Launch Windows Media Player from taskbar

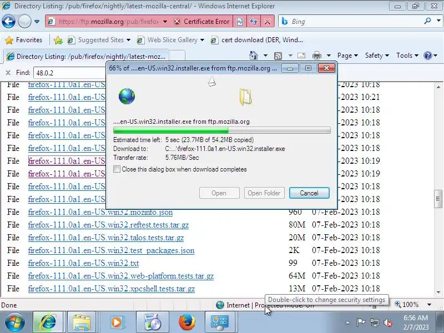tap(116, 322)
